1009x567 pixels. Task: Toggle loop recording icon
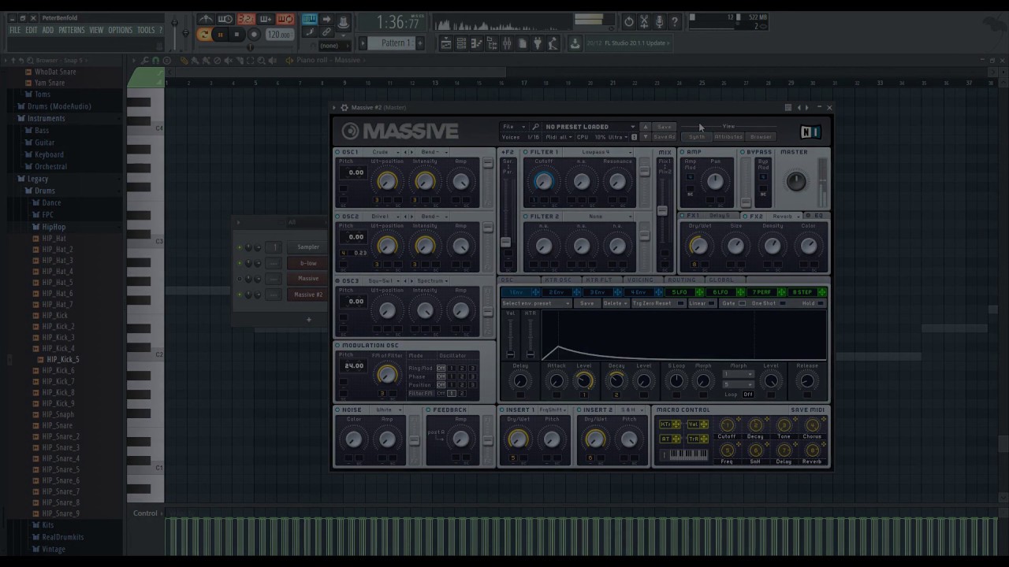pyautogui.click(x=285, y=19)
